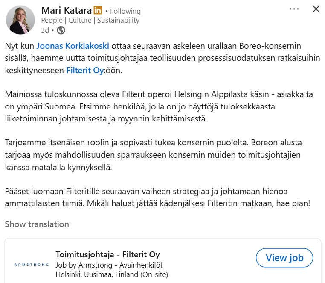This screenshot has height=283, width=325.
Task: Click the 3d post timestamp
Action: pyautogui.click(x=45, y=30)
